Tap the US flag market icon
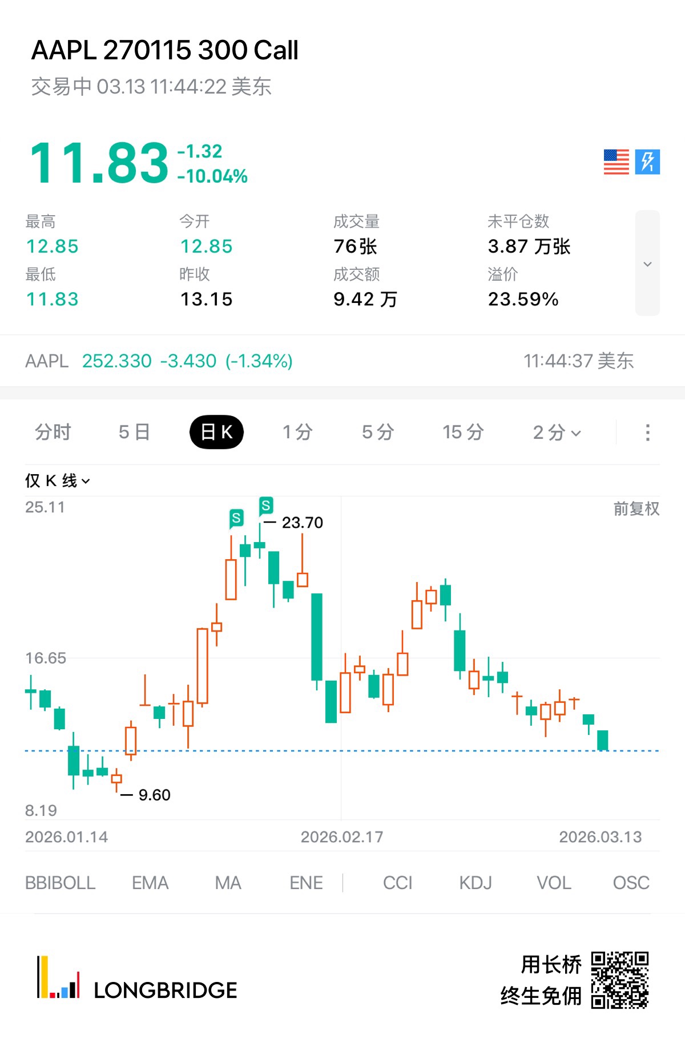The height and width of the screenshot is (1047, 685). (x=616, y=162)
